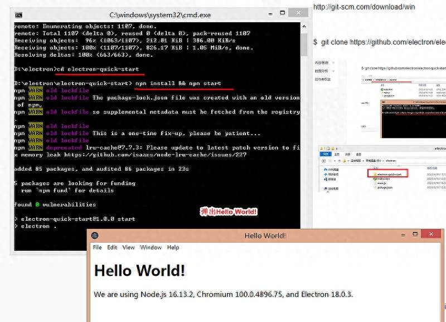This screenshot has width=446, height=322.
Task: Click the 'Hello World!' heading in Electron window
Action: [140, 270]
